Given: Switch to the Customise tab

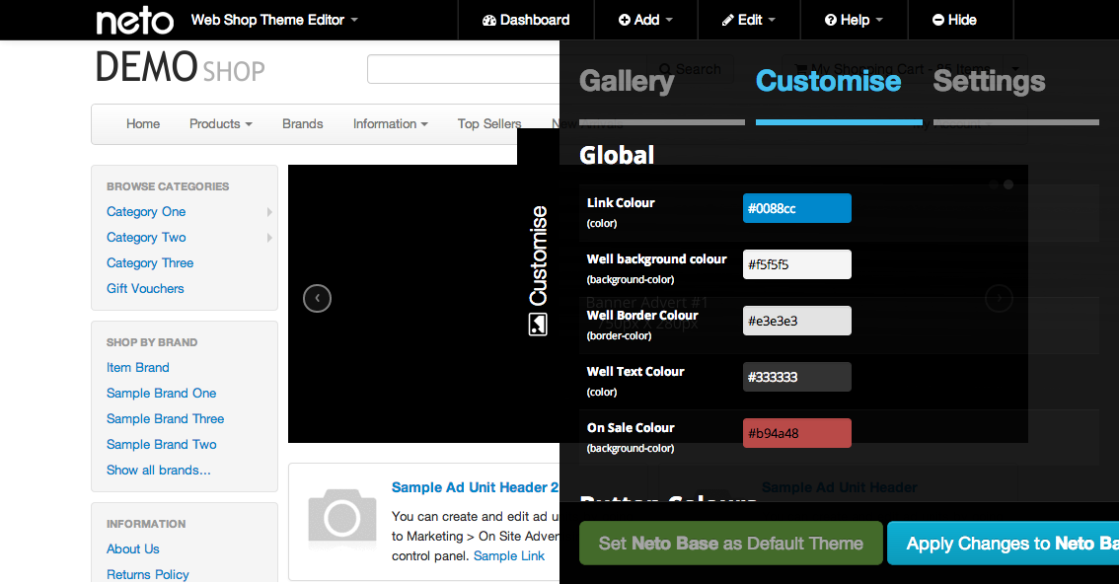Looking at the screenshot, I should 828,81.
